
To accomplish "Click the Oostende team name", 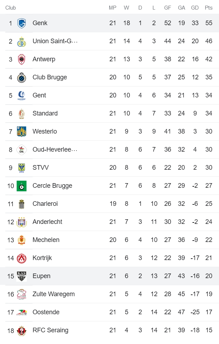I will pos(46,312).
